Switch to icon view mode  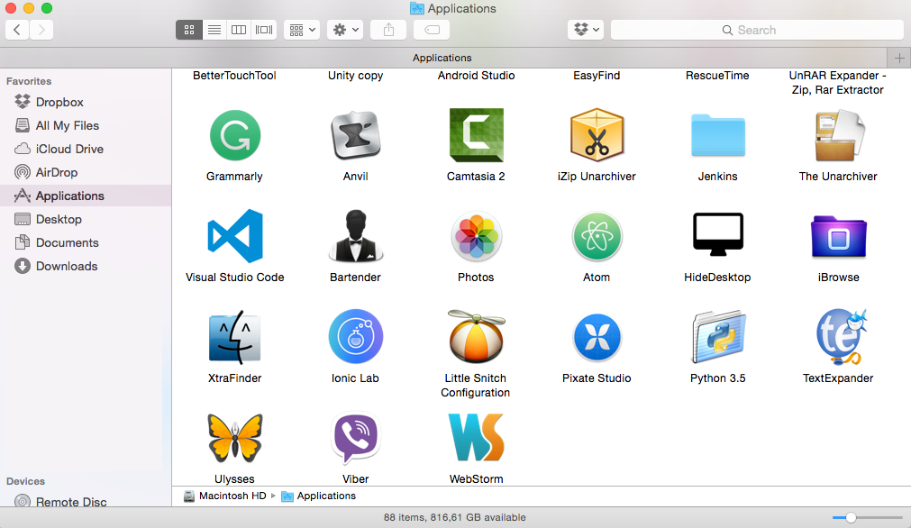pyautogui.click(x=189, y=30)
